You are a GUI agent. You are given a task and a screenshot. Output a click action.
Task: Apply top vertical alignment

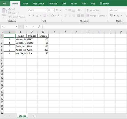[66, 10]
